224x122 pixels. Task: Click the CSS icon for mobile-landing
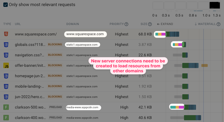point(6,86)
